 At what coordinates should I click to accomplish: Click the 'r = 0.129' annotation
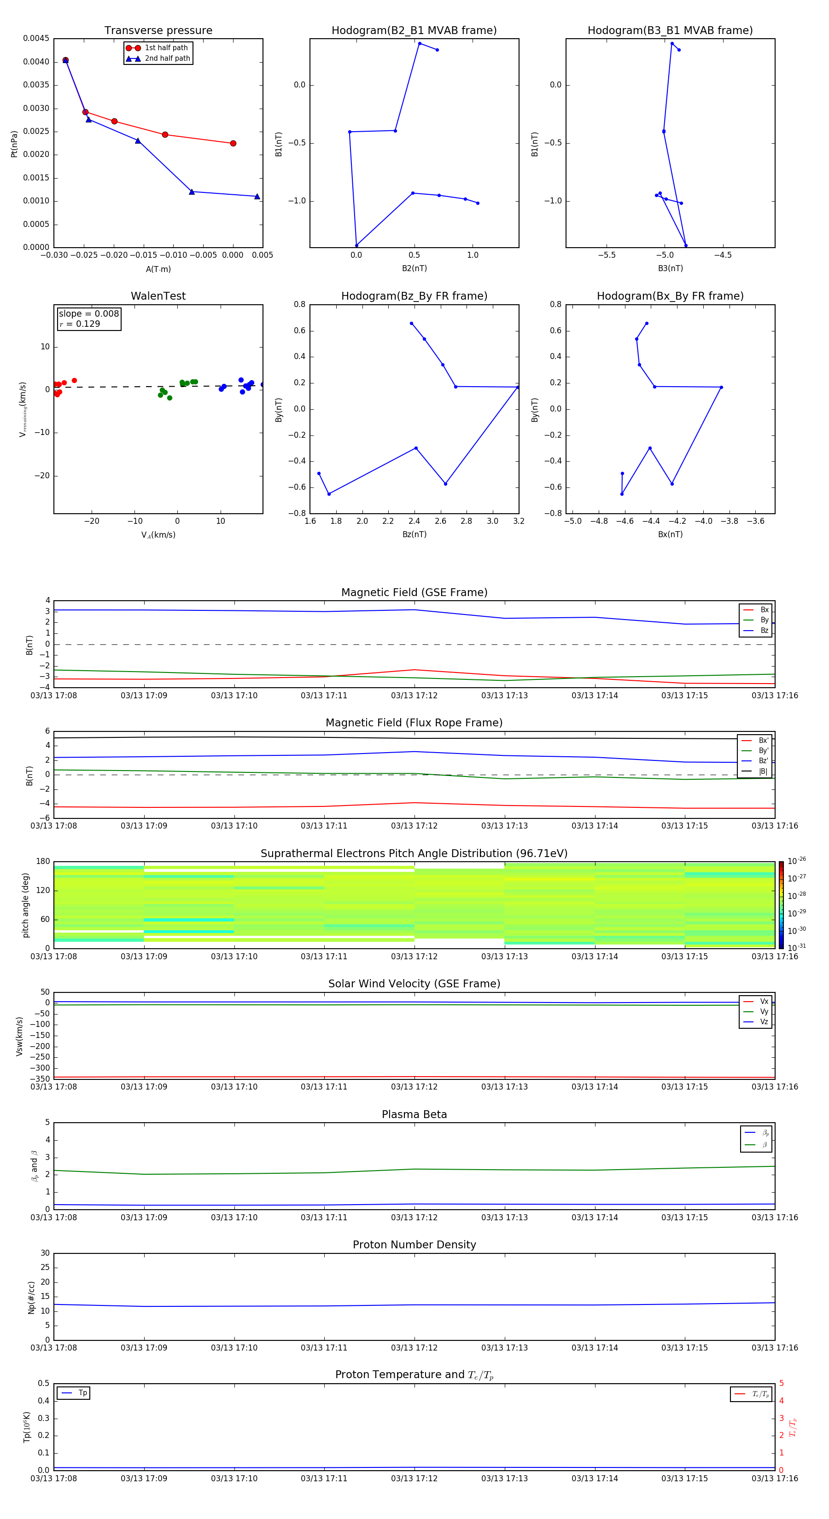pos(80,324)
